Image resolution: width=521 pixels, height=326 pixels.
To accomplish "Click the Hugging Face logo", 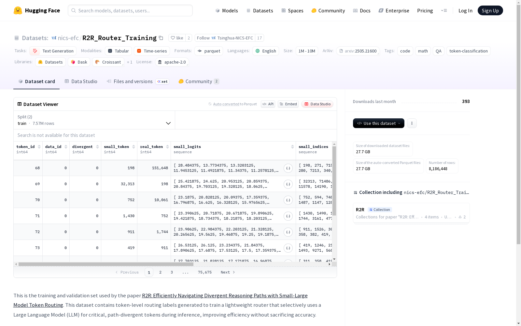I will click(37, 10).
